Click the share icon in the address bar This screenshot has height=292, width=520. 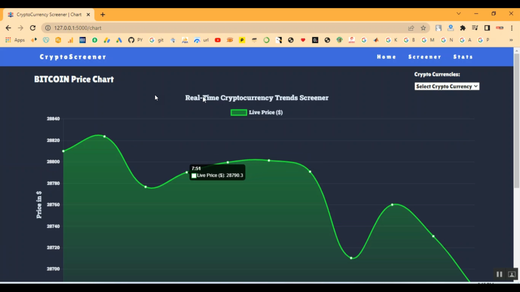(411, 28)
